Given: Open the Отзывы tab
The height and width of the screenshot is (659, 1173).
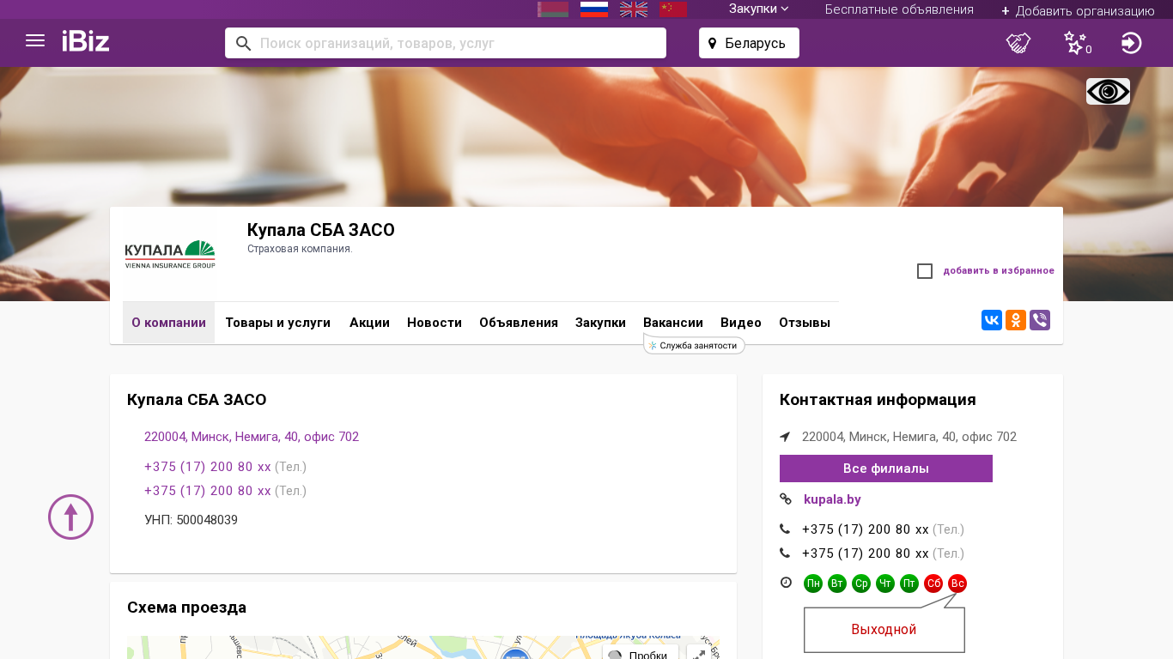Looking at the screenshot, I should 805,323.
